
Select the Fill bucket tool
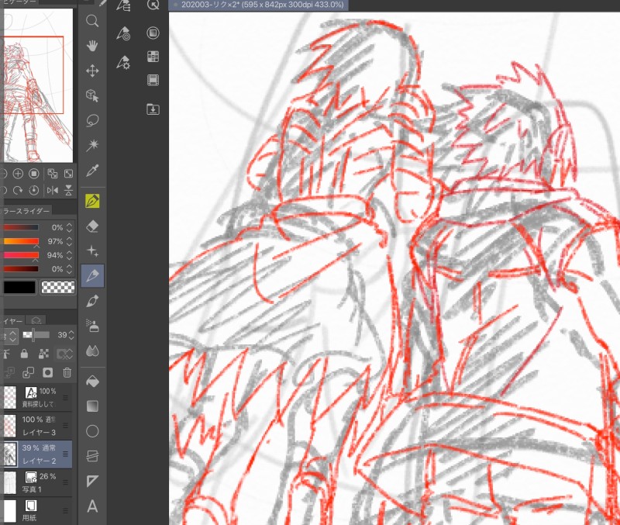[92, 382]
